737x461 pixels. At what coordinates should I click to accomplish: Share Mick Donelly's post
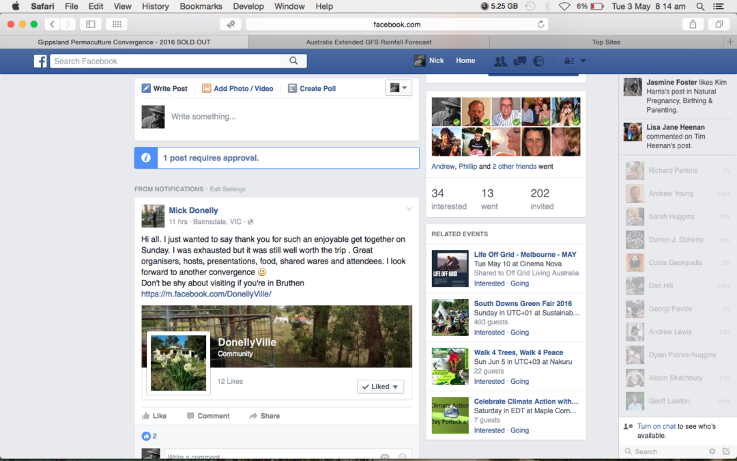(265, 416)
